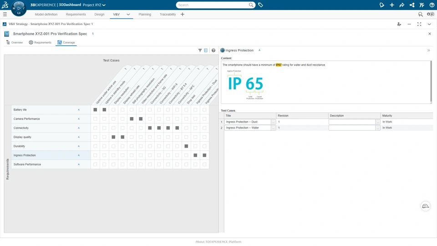The width and height of the screenshot is (437, 246).
Task: Click the Dassault Systemes logo icon
Action: point(5,5)
